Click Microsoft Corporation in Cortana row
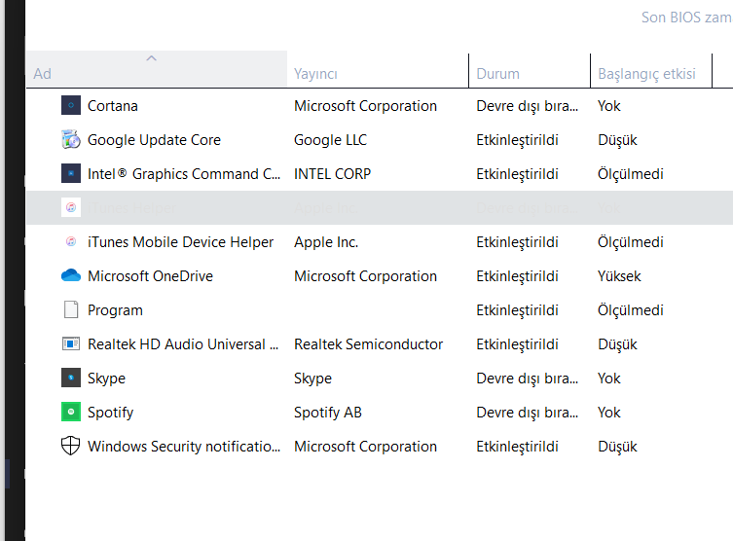This screenshot has height=541, width=733. pos(366,106)
